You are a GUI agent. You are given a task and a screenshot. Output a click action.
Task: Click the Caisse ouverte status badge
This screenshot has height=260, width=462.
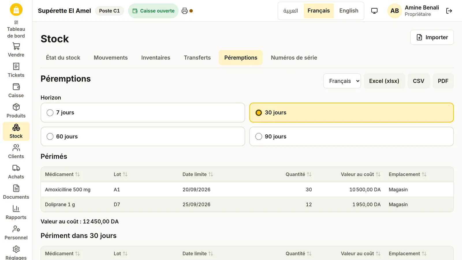153,11
